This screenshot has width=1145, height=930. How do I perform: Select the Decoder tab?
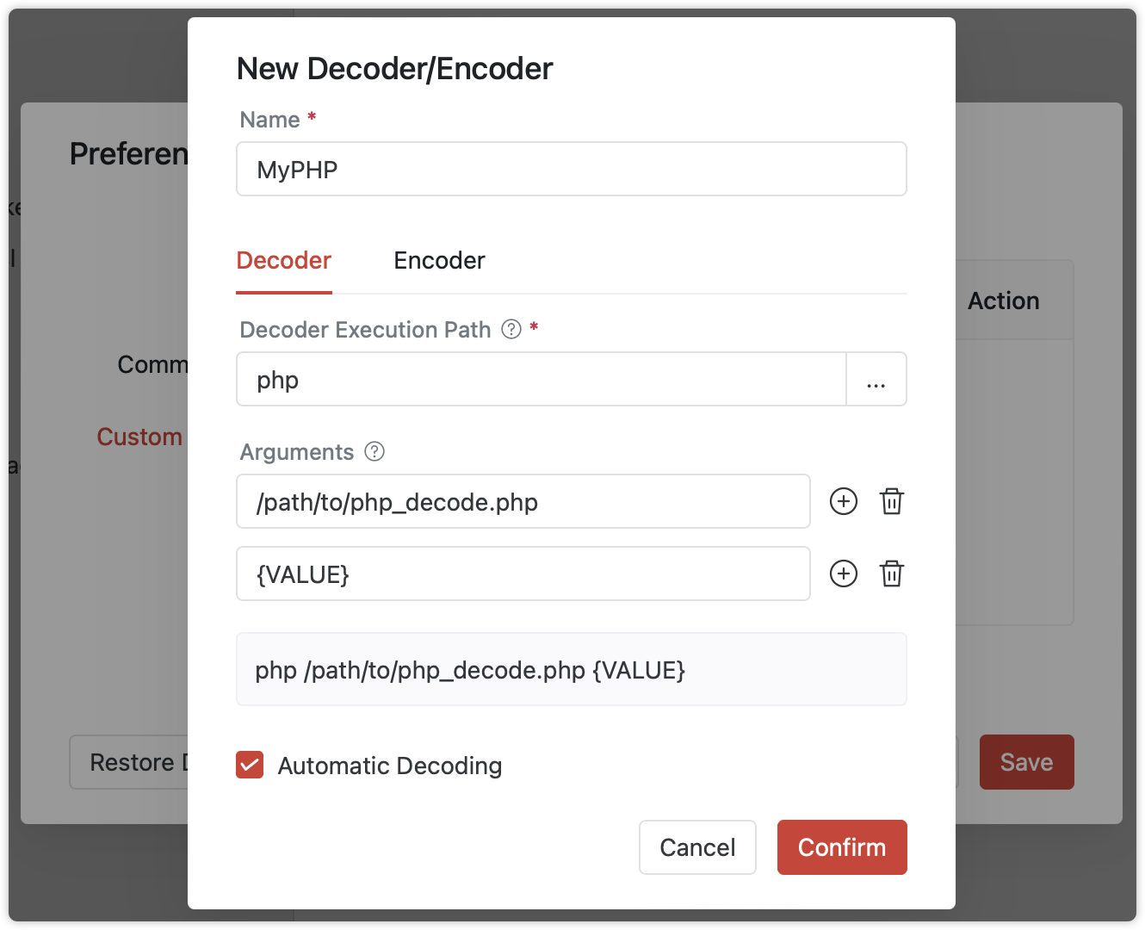[283, 260]
